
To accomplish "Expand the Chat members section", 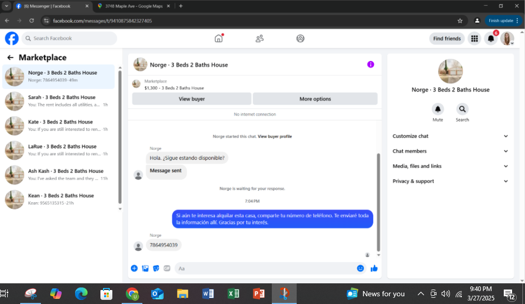I will click(x=450, y=151).
